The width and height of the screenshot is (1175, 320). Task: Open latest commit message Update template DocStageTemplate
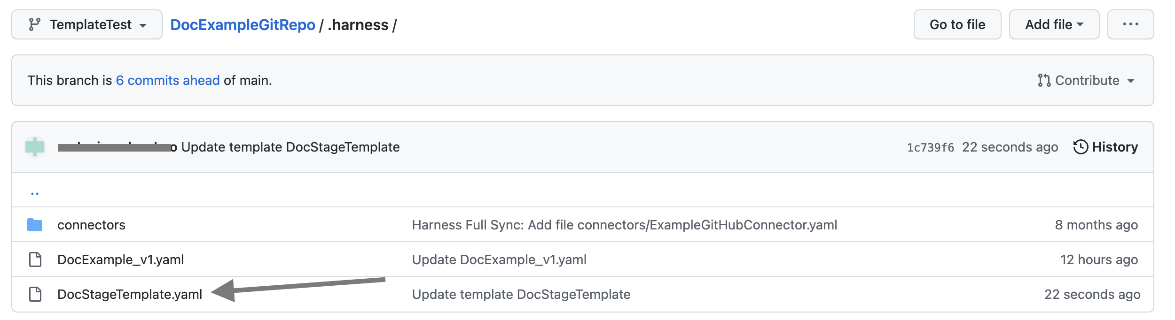(x=290, y=147)
